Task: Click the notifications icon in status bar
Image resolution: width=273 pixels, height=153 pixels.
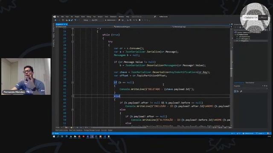Action: [268, 133]
